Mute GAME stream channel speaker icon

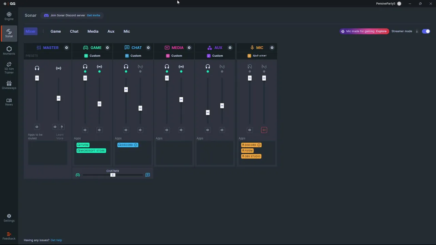(x=99, y=130)
